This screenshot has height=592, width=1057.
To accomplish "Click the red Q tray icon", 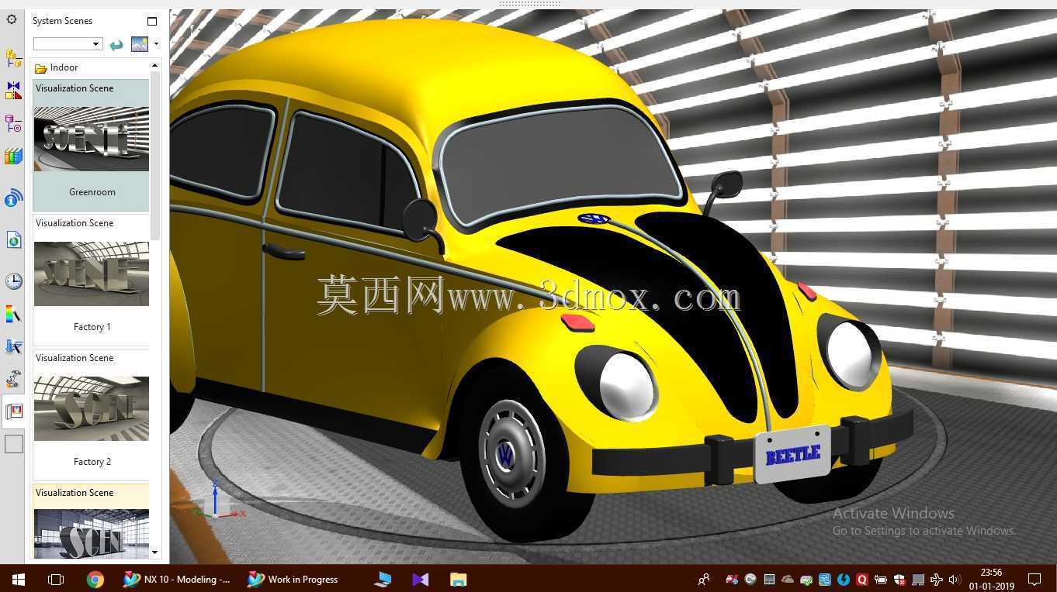I will [x=862, y=580].
